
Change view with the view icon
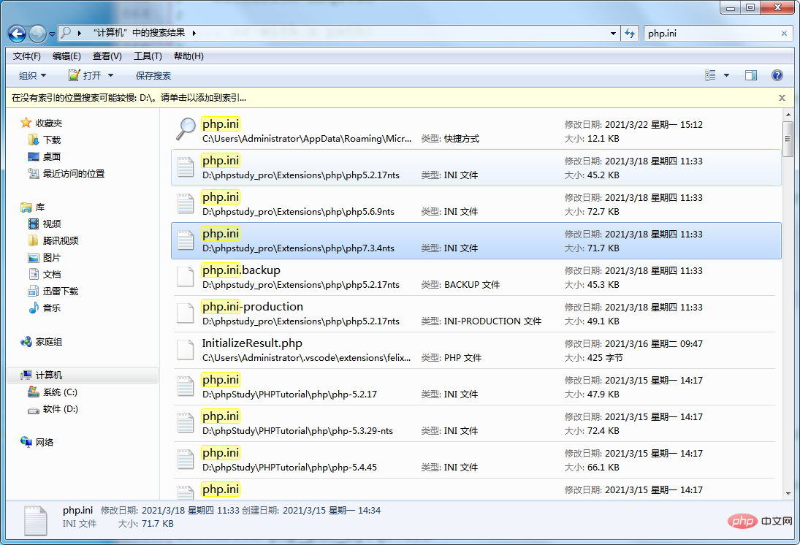coord(710,75)
